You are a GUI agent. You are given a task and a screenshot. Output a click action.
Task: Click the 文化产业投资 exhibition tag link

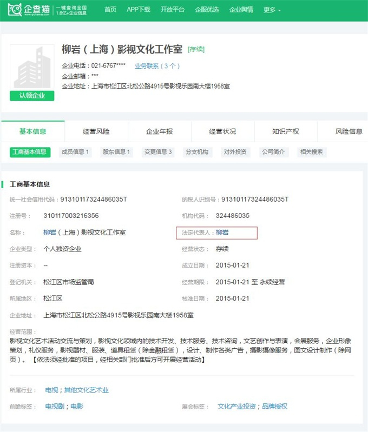point(236,407)
